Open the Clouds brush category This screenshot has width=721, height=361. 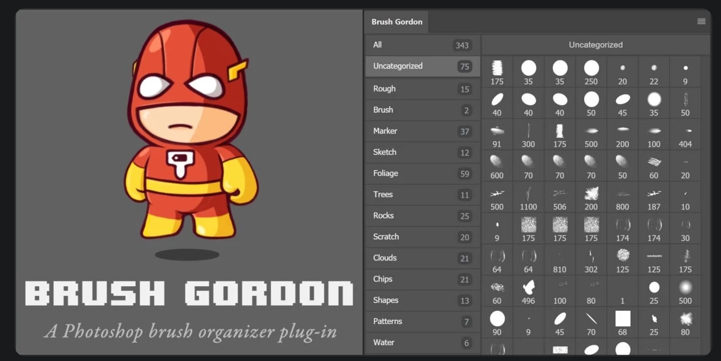(x=422, y=258)
